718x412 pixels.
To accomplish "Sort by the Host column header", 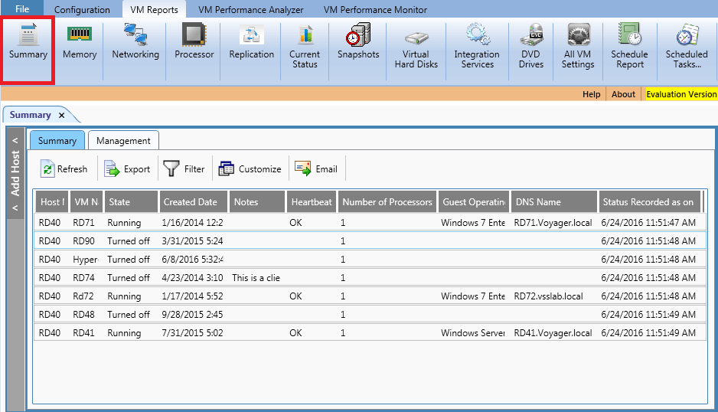I will (52, 201).
